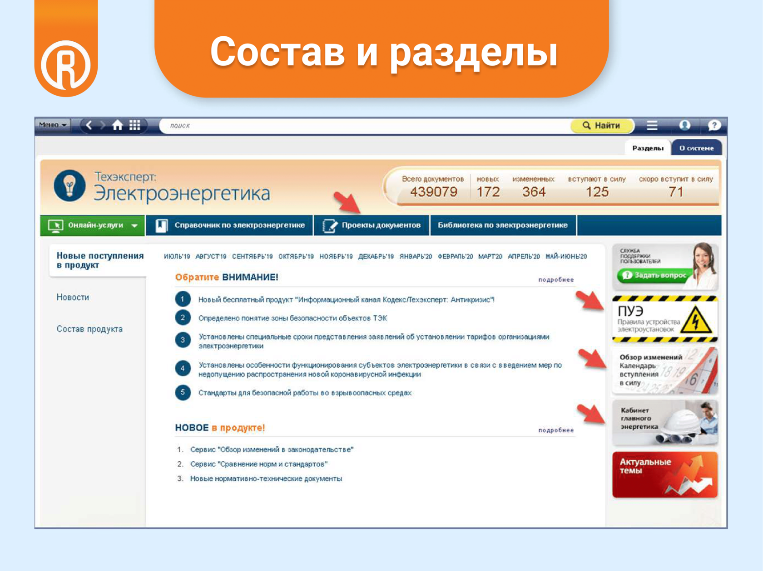Open the ОКТЯБРЬ'19 archive link
The image size is (763, 571).
point(296,257)
